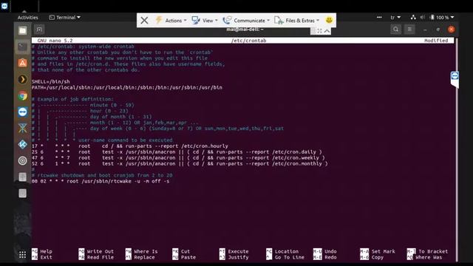Click the Redo shortcut label
This screenshot has width=473, height=266.
330,257
